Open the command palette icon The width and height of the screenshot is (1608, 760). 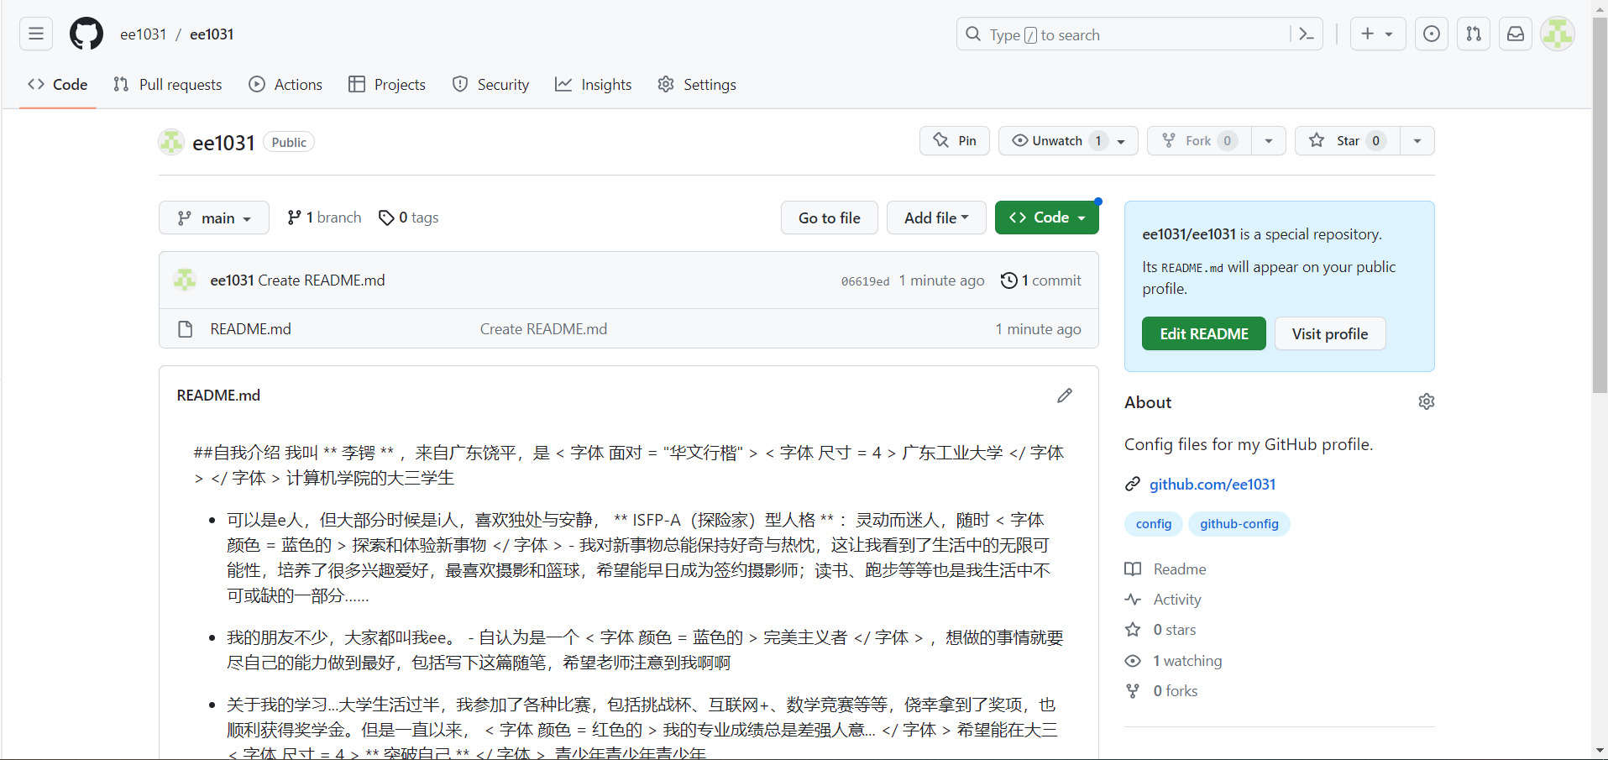tap(1306, 34)
